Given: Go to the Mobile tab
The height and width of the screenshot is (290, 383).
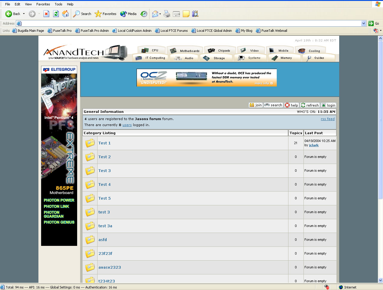Looking at the screenshot, I should [279, 50].
